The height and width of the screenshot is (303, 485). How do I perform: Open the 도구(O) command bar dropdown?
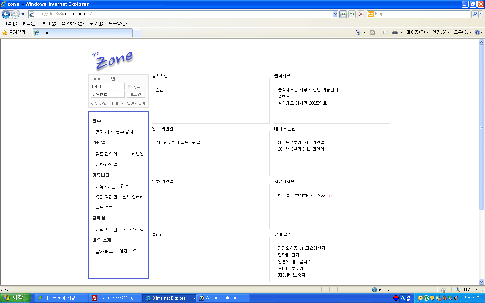pos(463,32)
